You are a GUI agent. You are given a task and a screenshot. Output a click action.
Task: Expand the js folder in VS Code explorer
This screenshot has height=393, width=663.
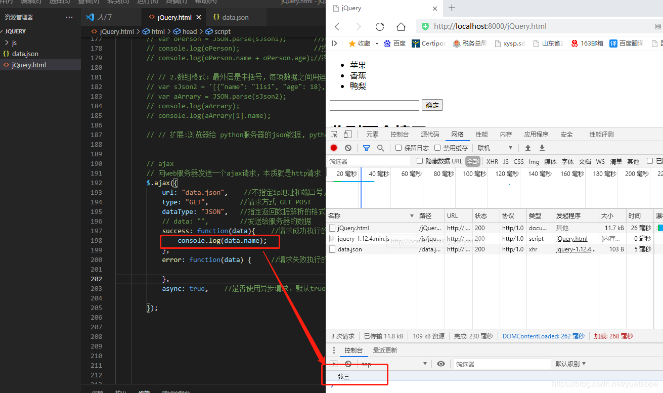coord(40,42)
